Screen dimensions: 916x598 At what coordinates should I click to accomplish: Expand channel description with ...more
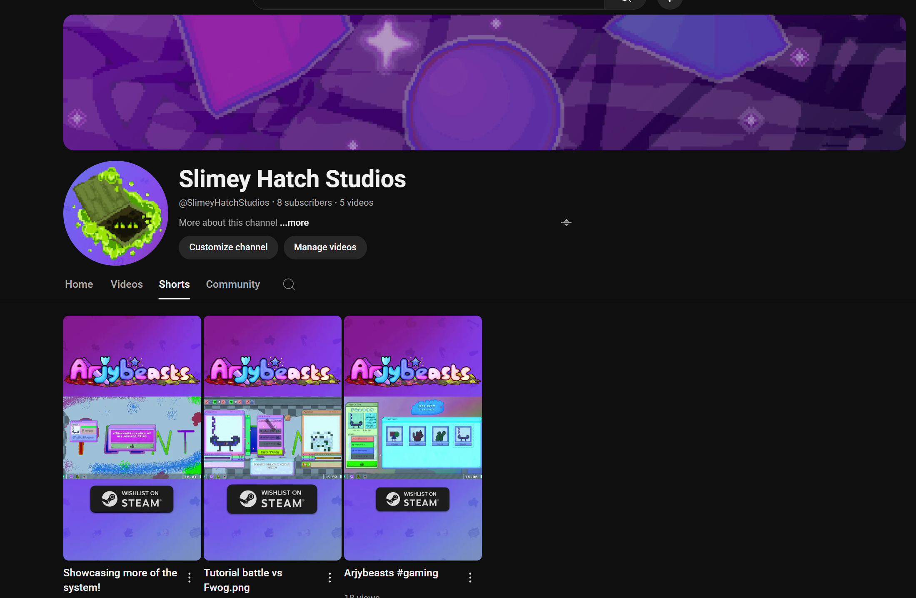294,223
